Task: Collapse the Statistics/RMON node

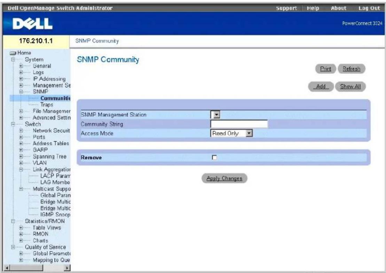Action: tap(13, 221)
